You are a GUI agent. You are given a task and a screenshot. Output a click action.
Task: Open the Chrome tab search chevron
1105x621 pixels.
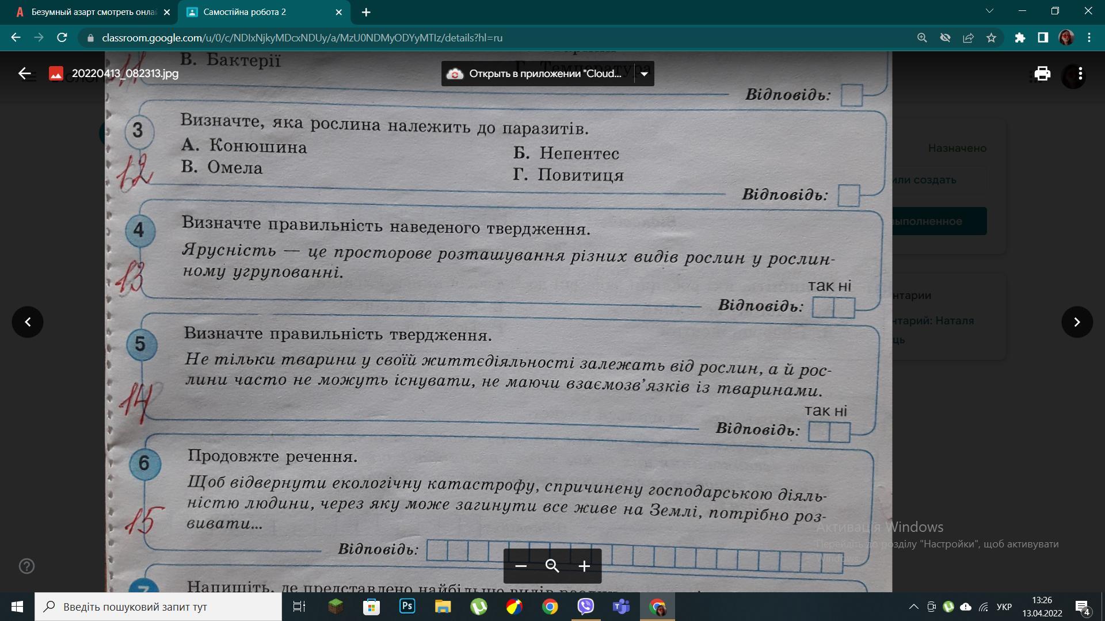pos(990,11)
